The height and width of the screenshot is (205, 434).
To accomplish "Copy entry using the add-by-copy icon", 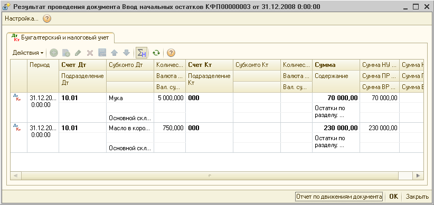I will coord(66,53).
